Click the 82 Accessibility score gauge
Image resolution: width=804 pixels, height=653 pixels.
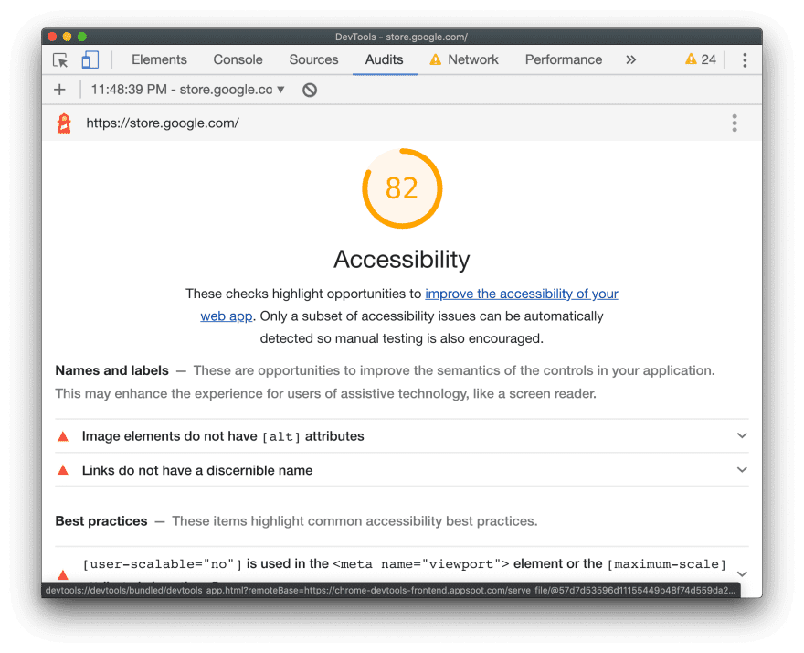(402, 188)
